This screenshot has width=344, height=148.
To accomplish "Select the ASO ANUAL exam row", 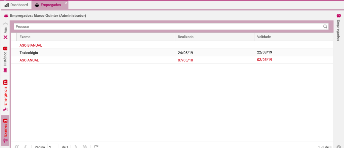I will [172, 60].
